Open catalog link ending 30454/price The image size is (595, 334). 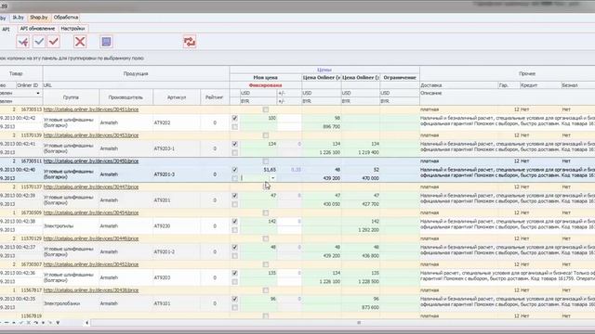pos(91,212)
